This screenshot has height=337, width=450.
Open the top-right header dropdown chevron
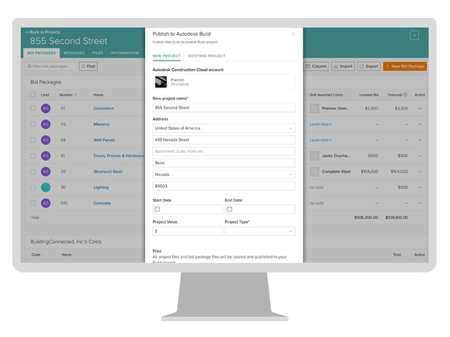click(x=414, y=35)
